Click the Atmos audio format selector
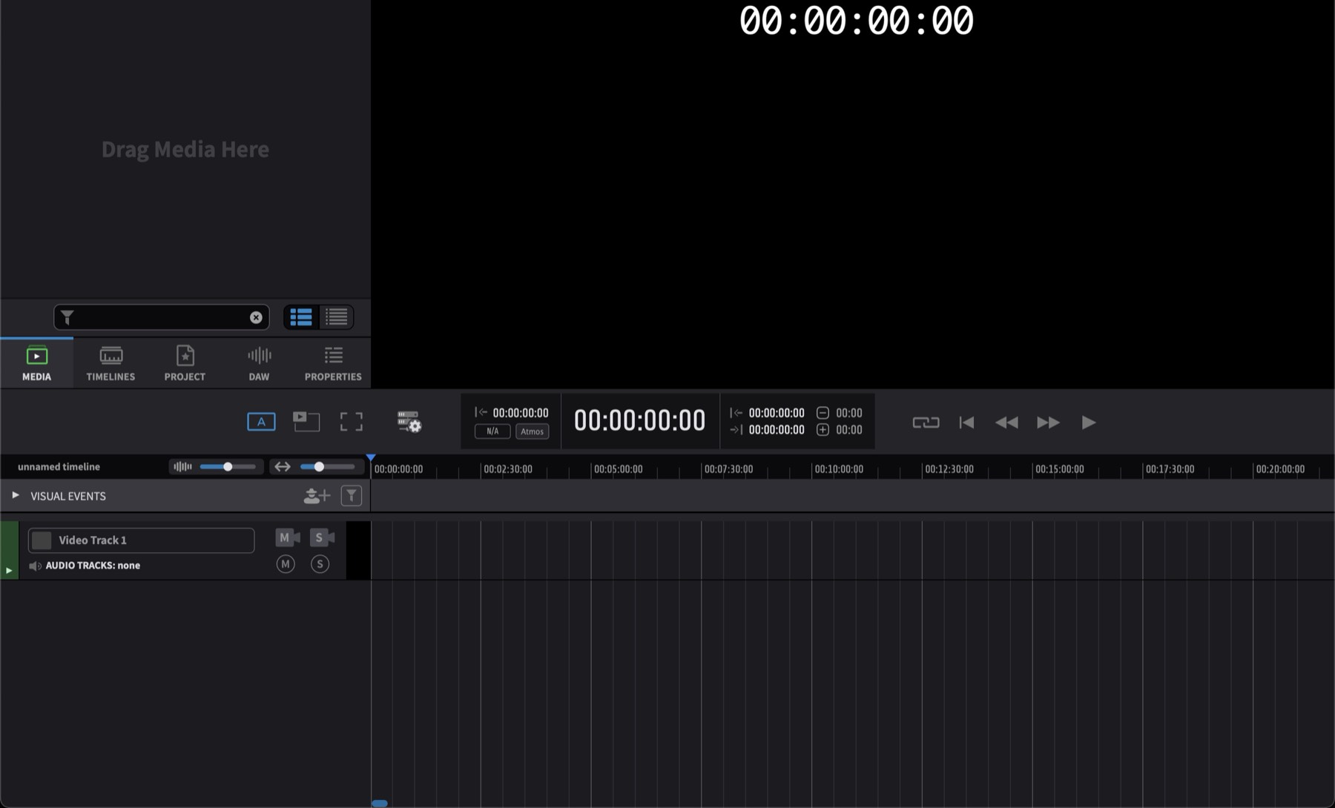1335x808 pixels. tap(532, 431)
